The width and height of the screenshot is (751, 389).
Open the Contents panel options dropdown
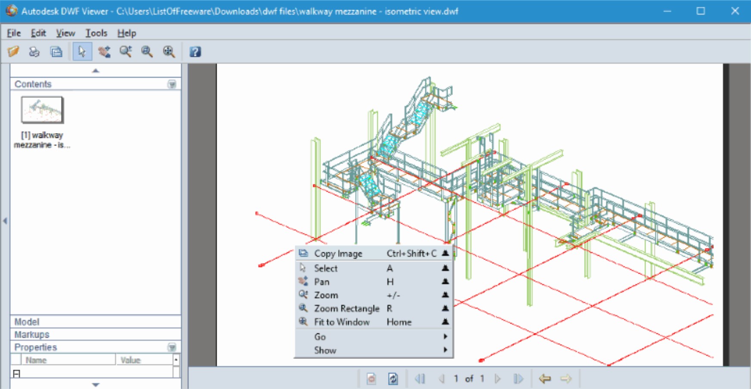[x=172, y=84]
